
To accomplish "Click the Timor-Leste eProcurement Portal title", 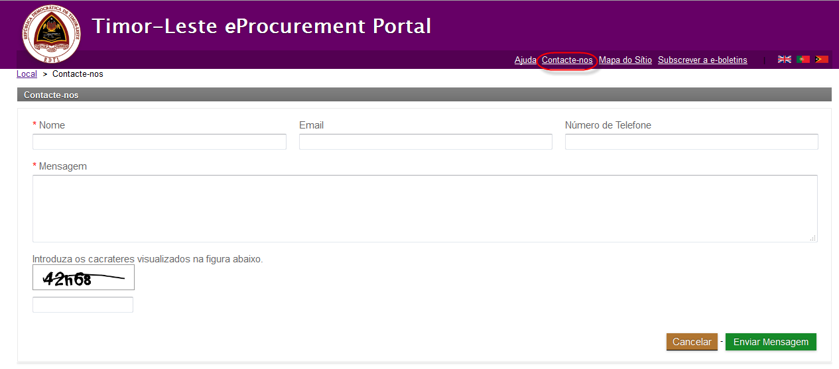I will click(x=261, y=26).
